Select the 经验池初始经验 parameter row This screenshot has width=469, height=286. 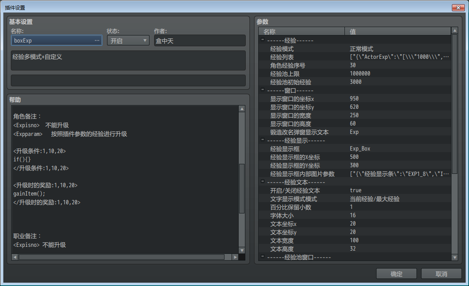355,82
